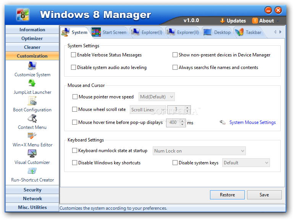Click the Taskbar tab Windows flag icon

tap(239, 32)
